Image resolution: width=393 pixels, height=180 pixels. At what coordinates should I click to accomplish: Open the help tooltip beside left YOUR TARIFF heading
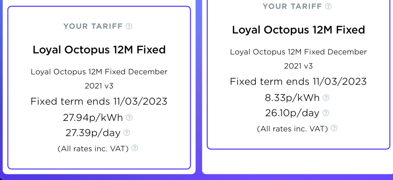pos(129,26)
